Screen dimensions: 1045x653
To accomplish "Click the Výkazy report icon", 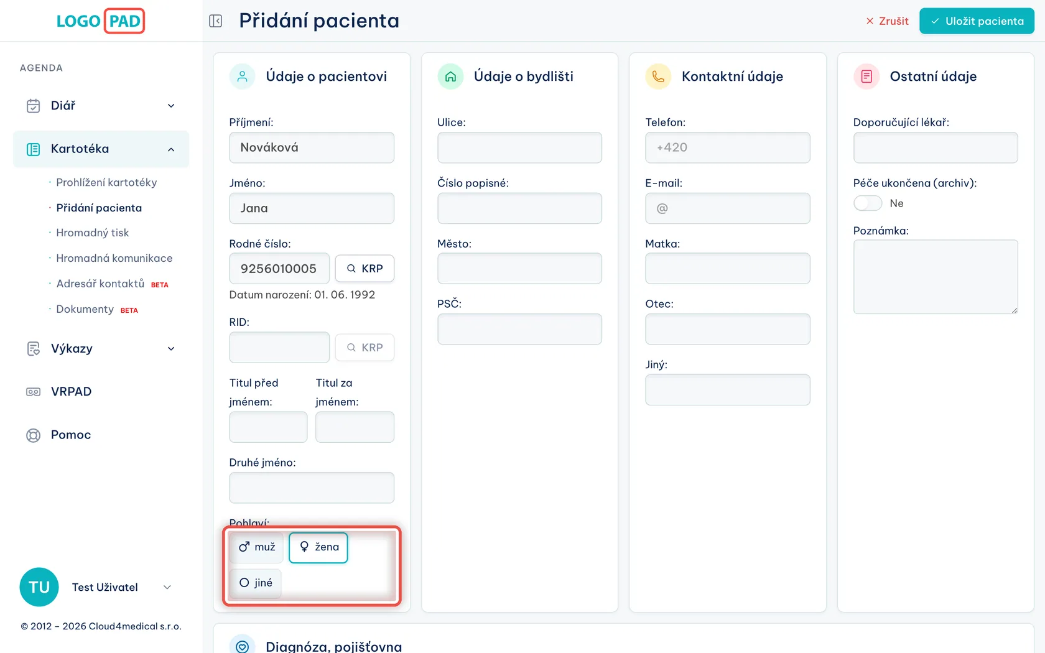I will [33, 349].
